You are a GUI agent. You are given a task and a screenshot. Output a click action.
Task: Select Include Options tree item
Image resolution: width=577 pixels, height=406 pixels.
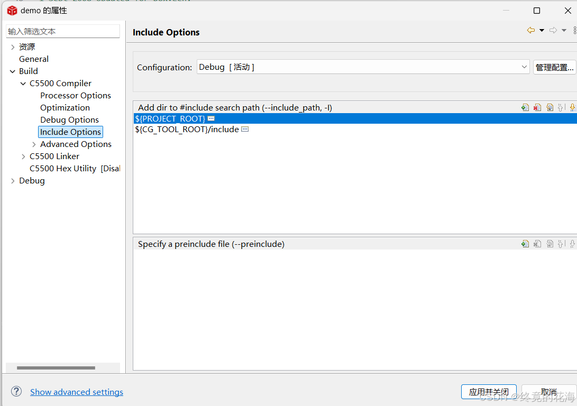click(x=70, y=132)
